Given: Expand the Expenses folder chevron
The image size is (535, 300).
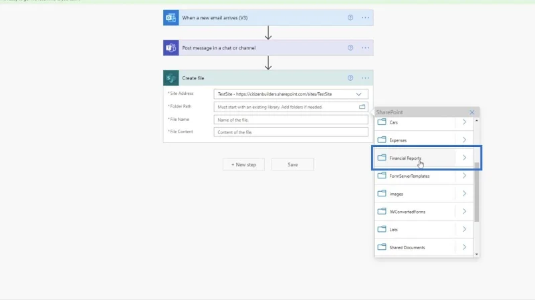Looking at the screenshot, I should (464, 140).
